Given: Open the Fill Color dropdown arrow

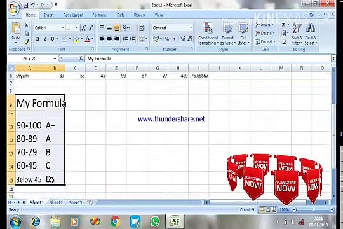Looking at the screenshot, I should (81, 39).
